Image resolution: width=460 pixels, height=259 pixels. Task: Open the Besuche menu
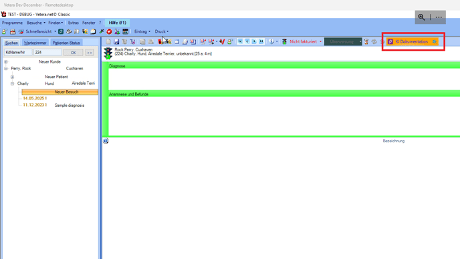(36, 23)
